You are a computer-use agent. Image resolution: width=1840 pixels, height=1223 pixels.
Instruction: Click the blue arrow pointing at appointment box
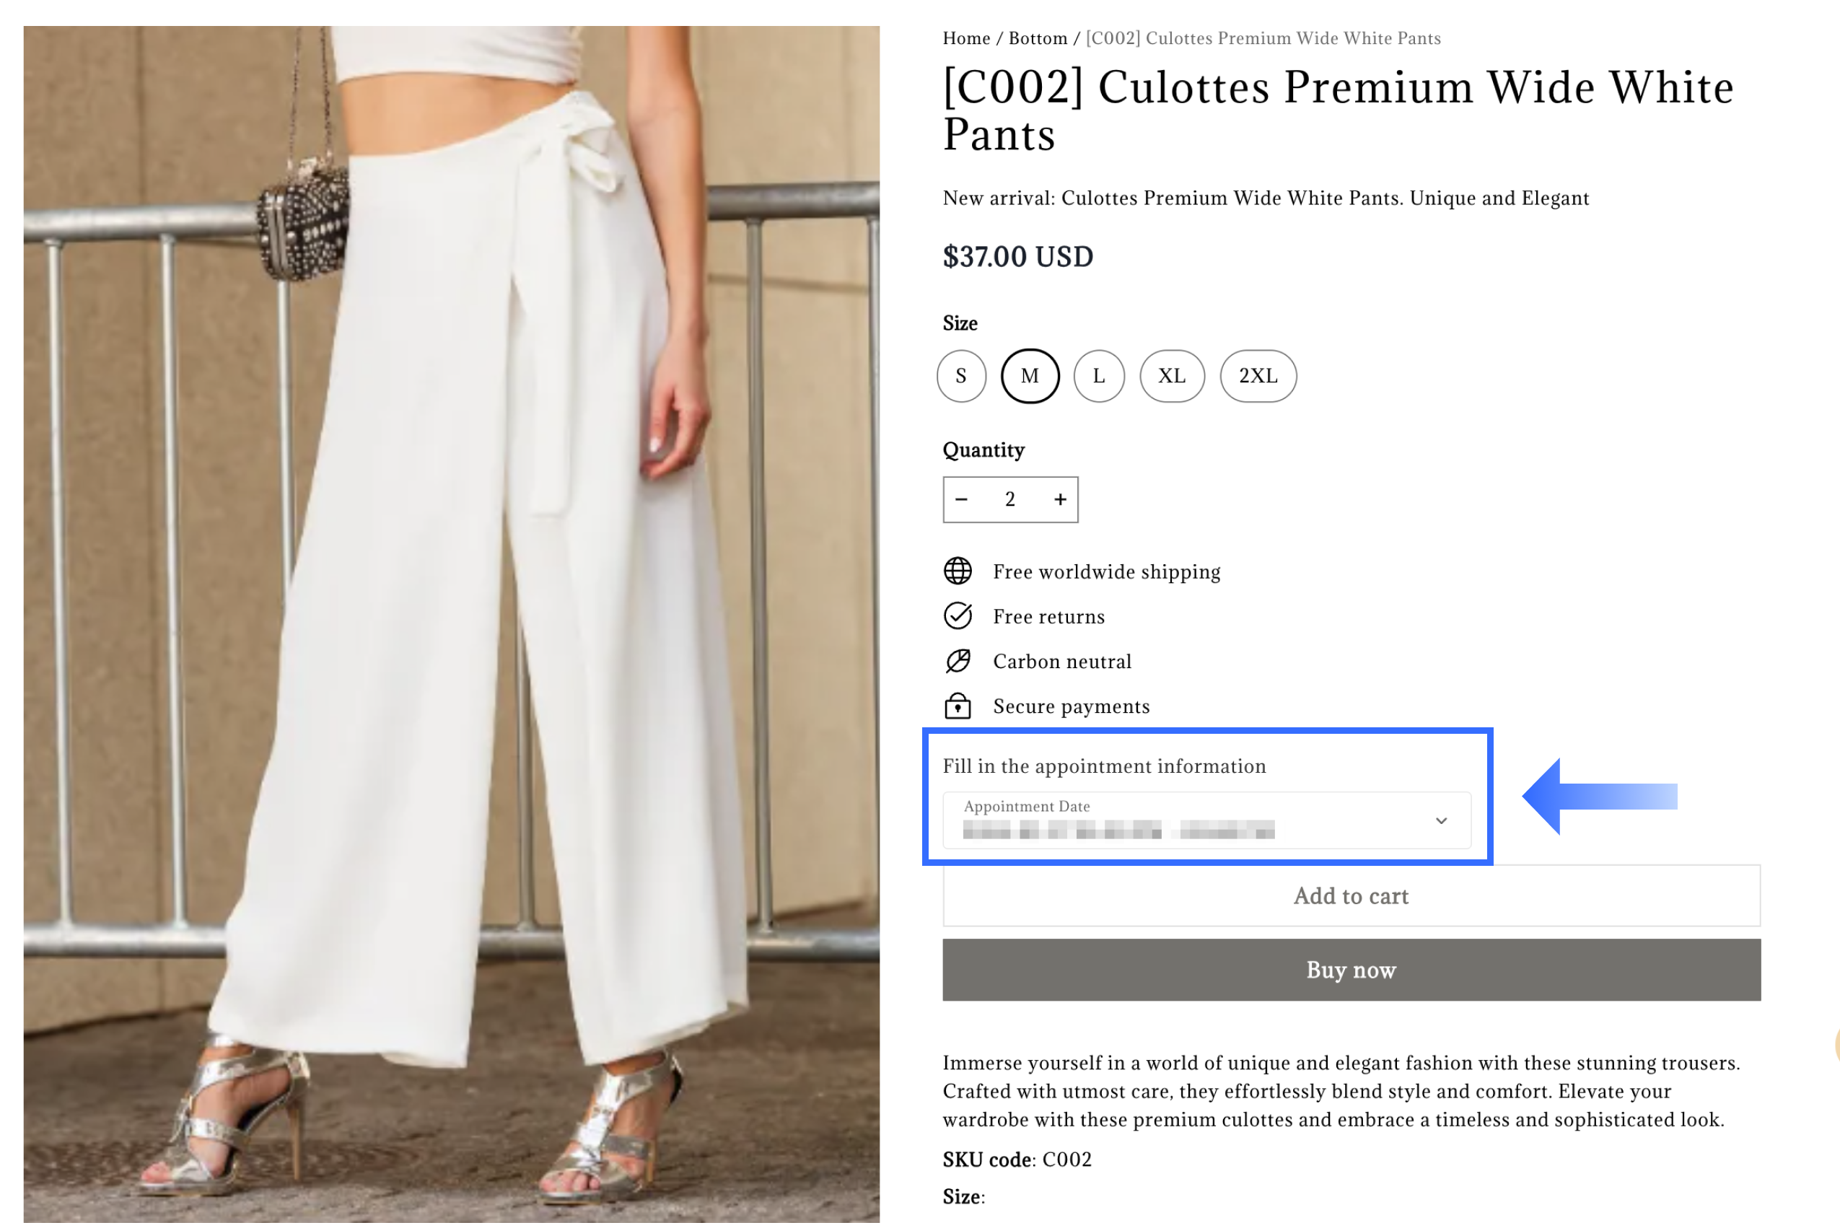pyautogui.click(x=1598, y=797)
